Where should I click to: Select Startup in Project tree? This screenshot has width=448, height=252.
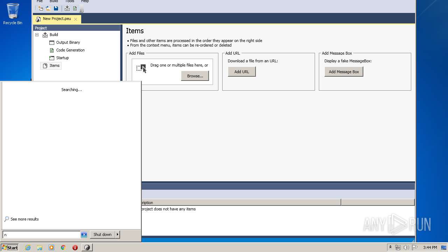[62, 58]
